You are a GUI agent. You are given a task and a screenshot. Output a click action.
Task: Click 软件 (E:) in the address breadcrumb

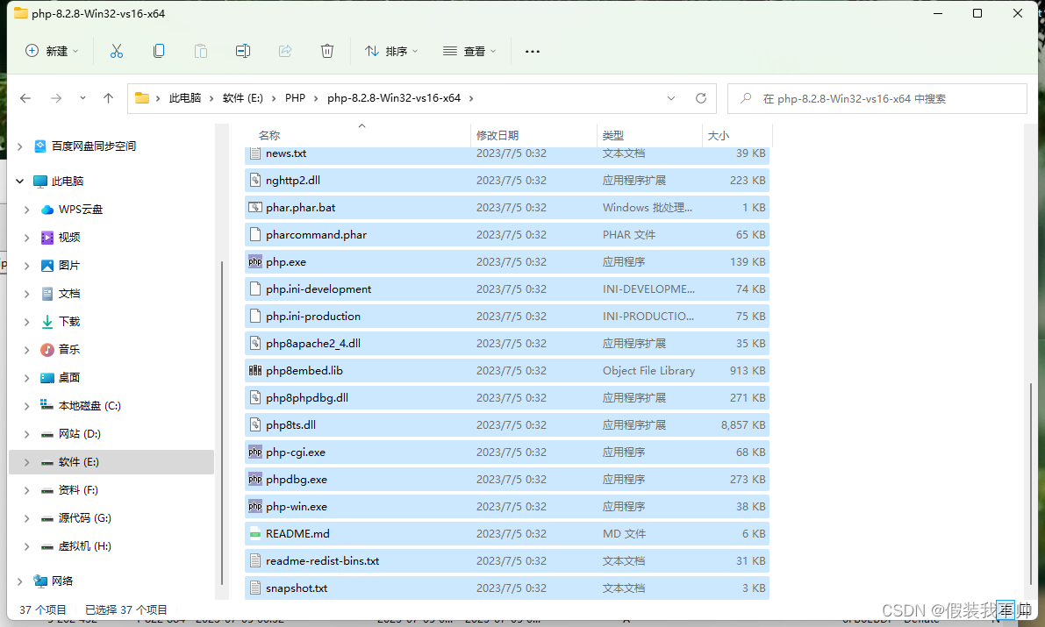point(242,98)
